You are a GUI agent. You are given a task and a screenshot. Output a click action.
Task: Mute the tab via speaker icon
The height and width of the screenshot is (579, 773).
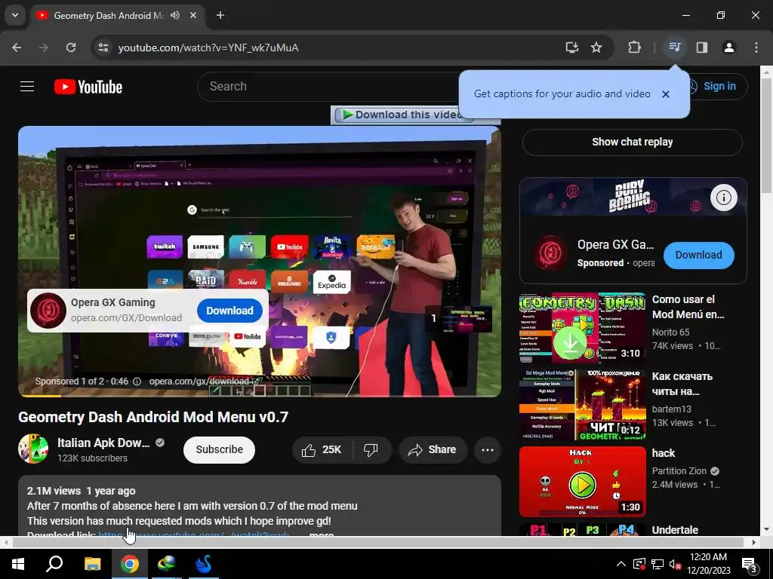(x=175, y=15)
